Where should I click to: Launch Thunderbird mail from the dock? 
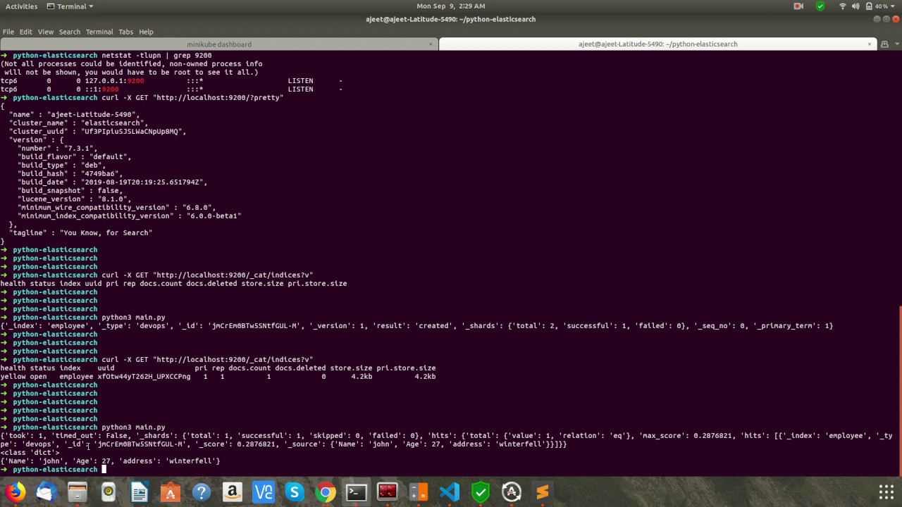tap(47, 492)
